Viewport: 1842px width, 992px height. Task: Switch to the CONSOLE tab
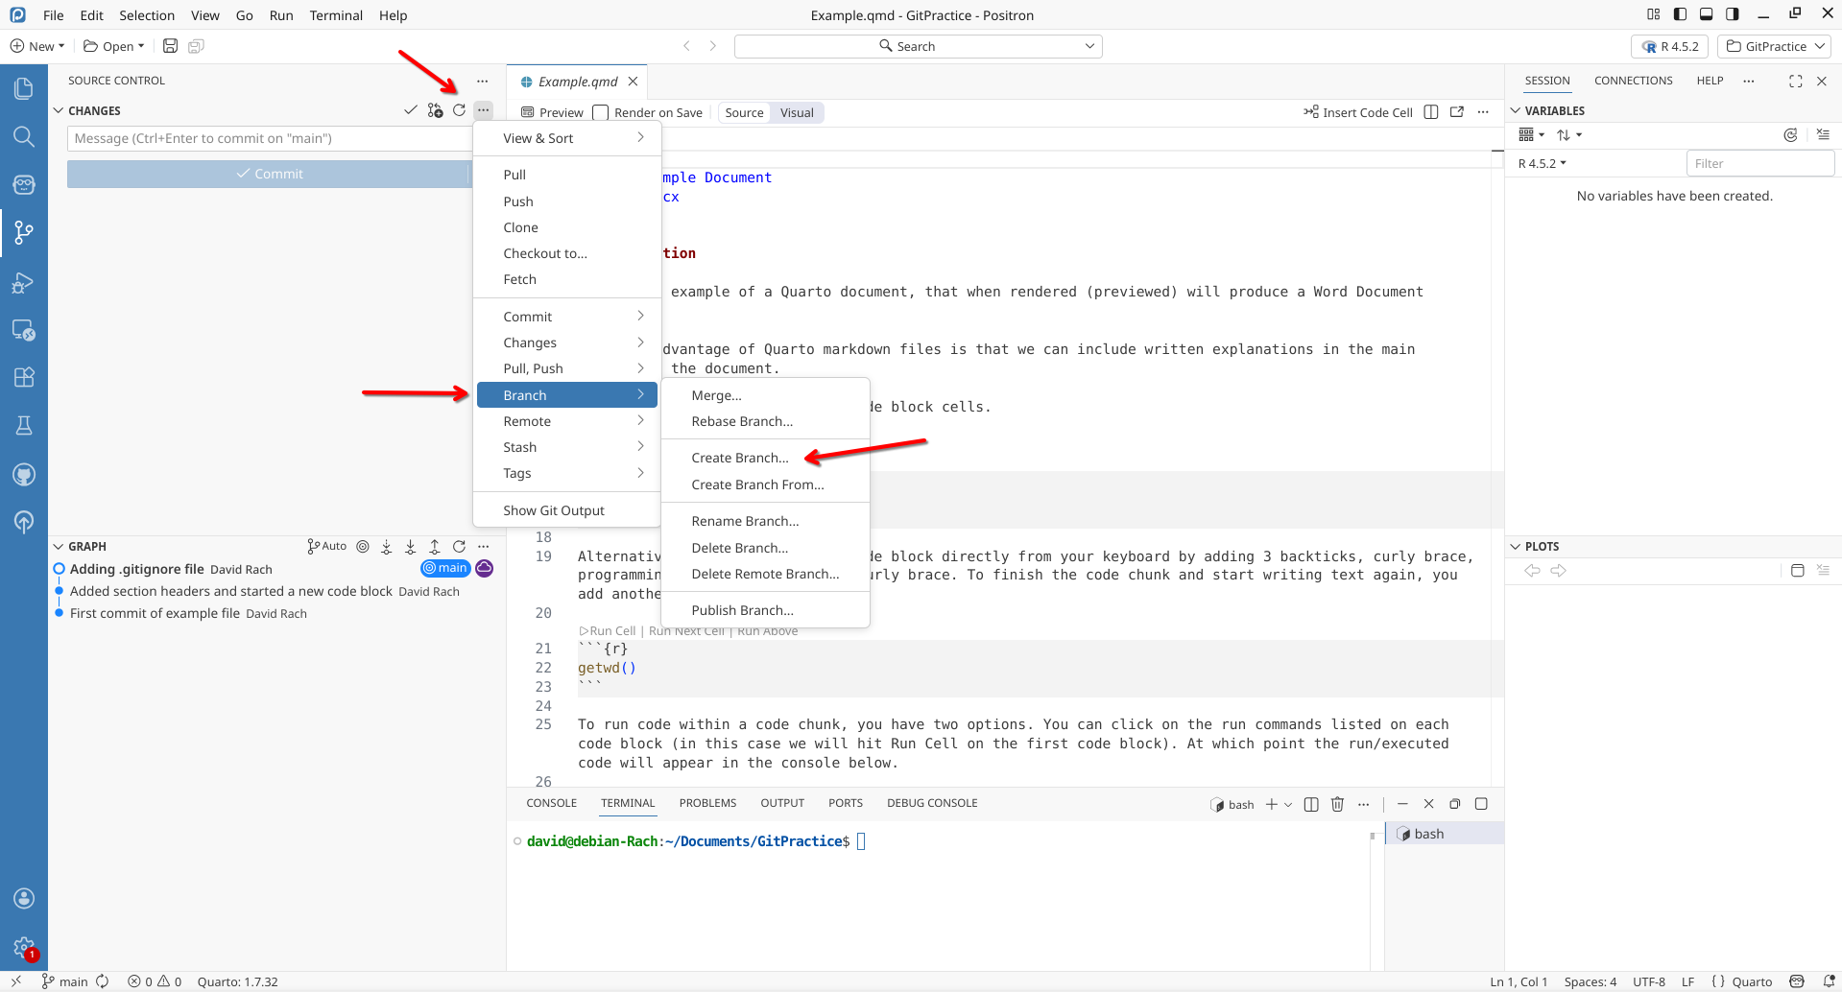[x=551, y=803]
